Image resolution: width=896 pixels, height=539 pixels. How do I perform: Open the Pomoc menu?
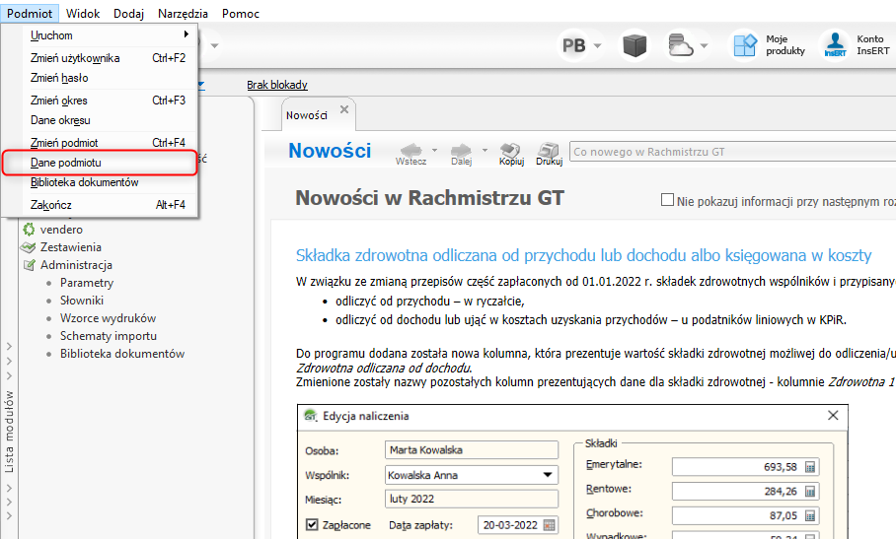pos(241,13)
